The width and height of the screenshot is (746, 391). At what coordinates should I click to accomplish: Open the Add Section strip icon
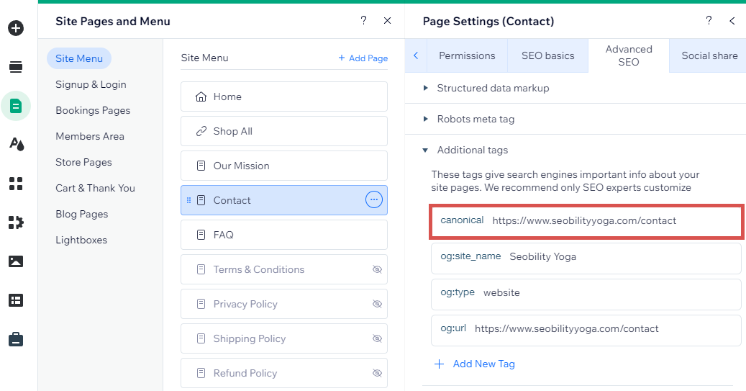(16, 67)
